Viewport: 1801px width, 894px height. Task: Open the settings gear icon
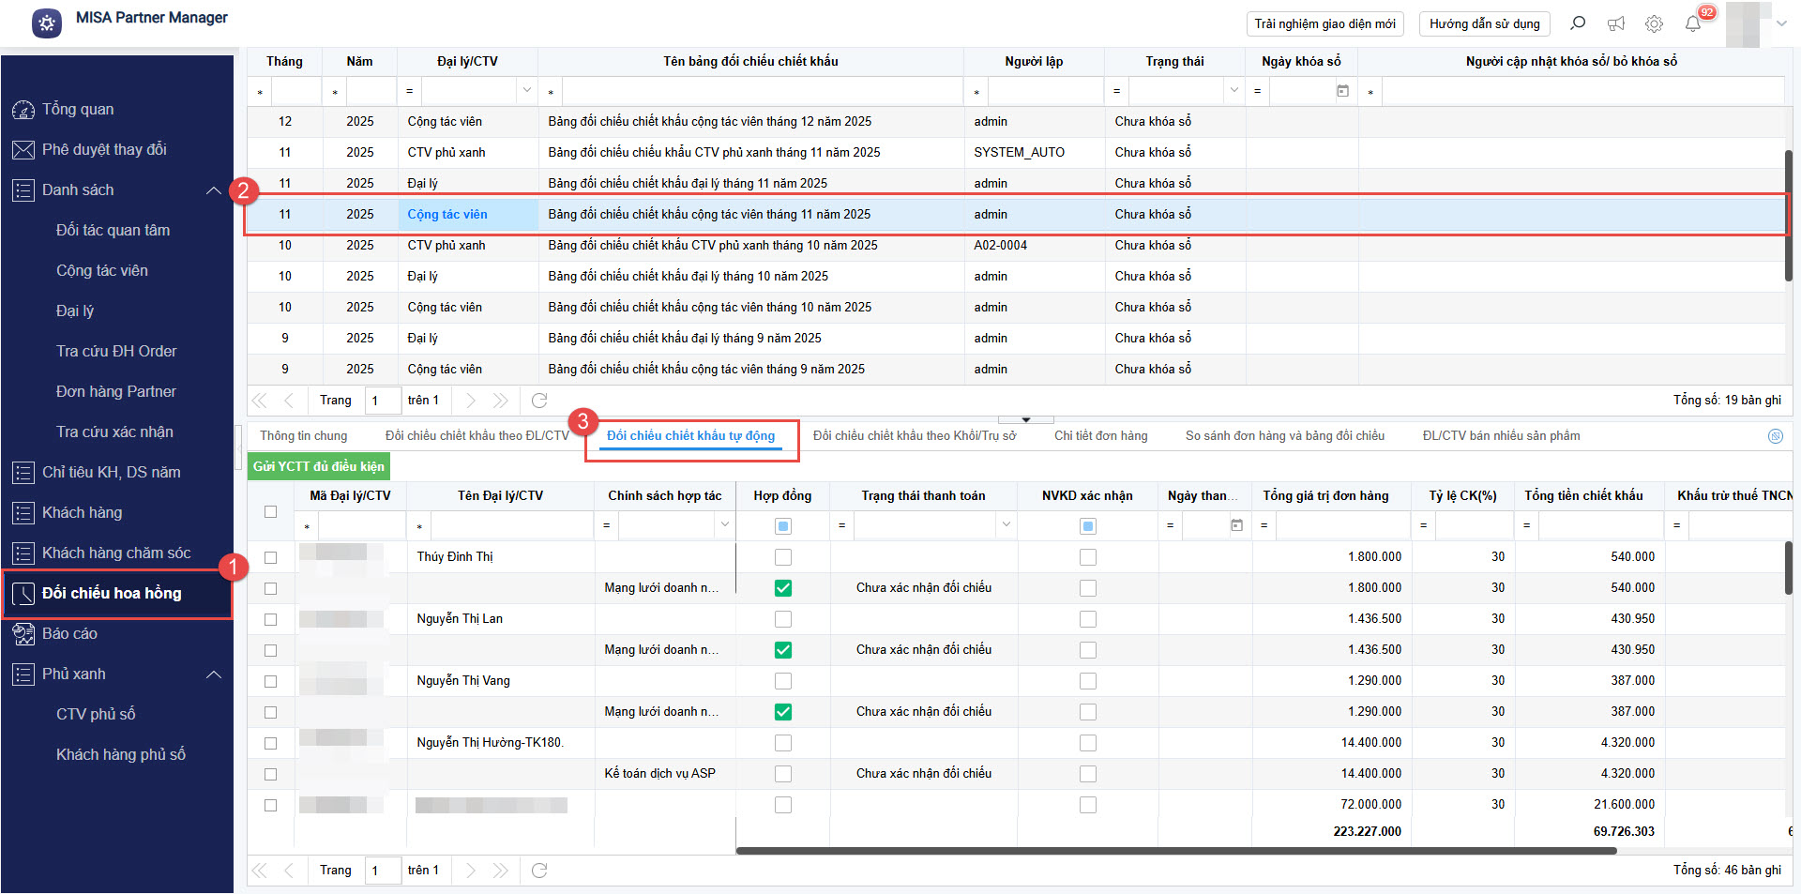pos(1654,23)
